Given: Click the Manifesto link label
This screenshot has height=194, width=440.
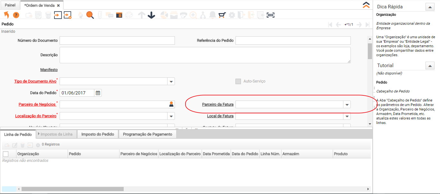Looking at the screenshot, I should (x=49, y=70).
